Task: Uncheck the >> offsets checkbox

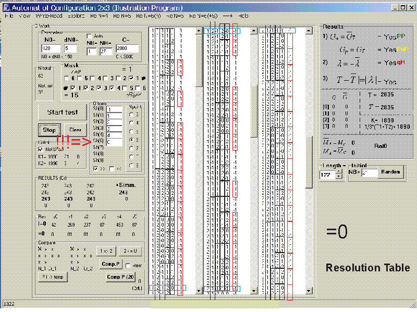Action: 96,169
